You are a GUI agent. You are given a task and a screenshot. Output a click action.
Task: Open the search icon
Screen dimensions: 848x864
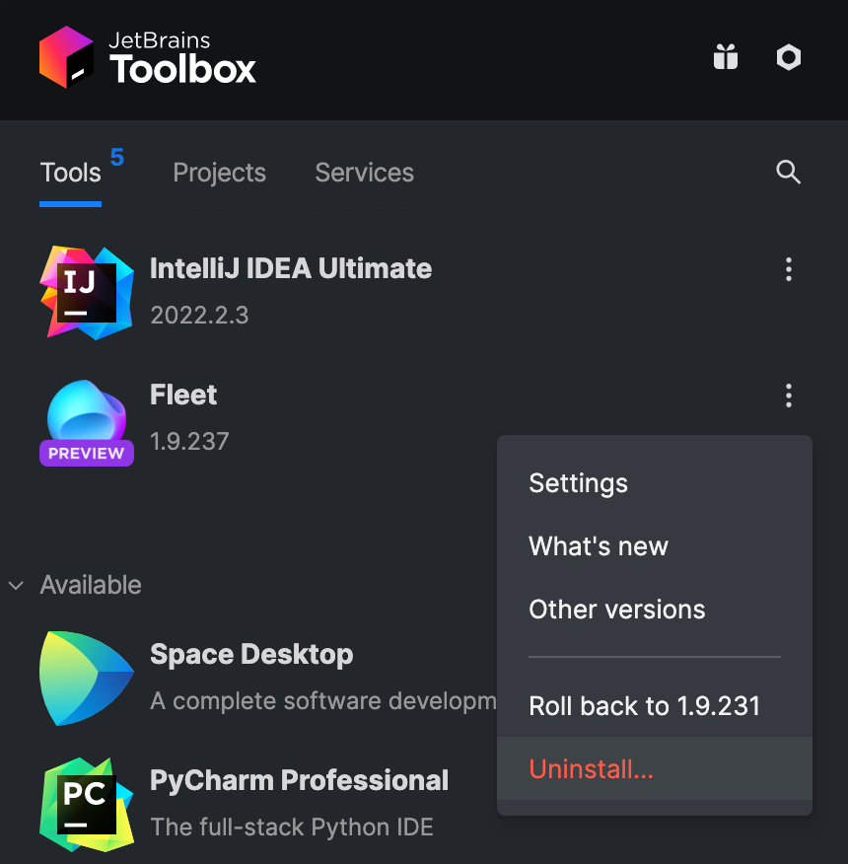pos(788,172)
